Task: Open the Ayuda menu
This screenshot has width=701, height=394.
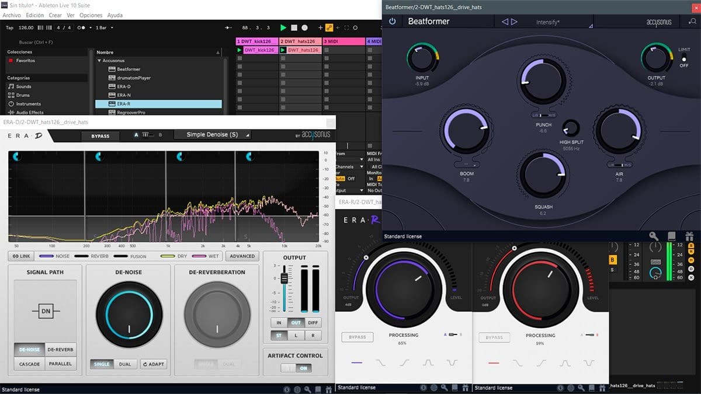Action: [115, 15]
